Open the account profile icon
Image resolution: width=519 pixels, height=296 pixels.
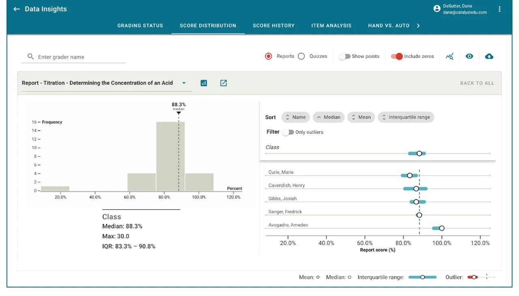click(437, 9)
